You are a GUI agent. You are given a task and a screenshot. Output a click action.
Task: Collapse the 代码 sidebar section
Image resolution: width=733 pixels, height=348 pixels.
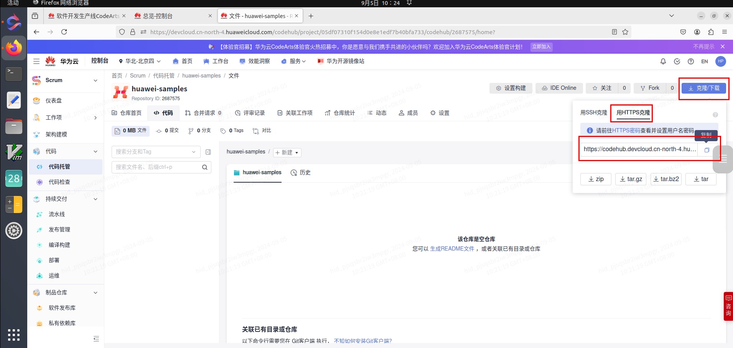pos(96,152)
